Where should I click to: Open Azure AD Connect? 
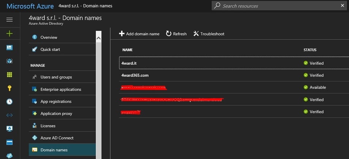(x=62, y=138)
